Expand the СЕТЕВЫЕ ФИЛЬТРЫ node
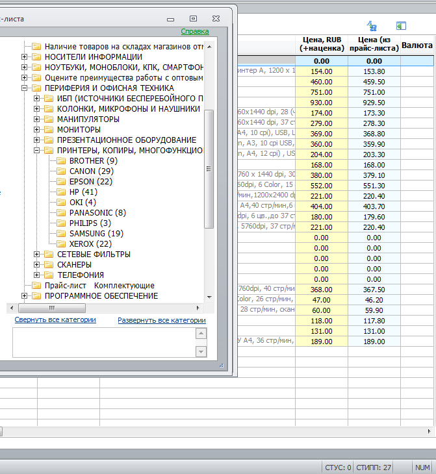The width and height of the screenshot is (436, 474). (x=36, y=255)
